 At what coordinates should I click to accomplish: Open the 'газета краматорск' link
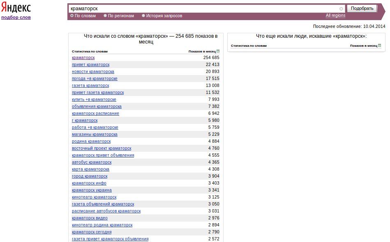(x=90, y=85)
